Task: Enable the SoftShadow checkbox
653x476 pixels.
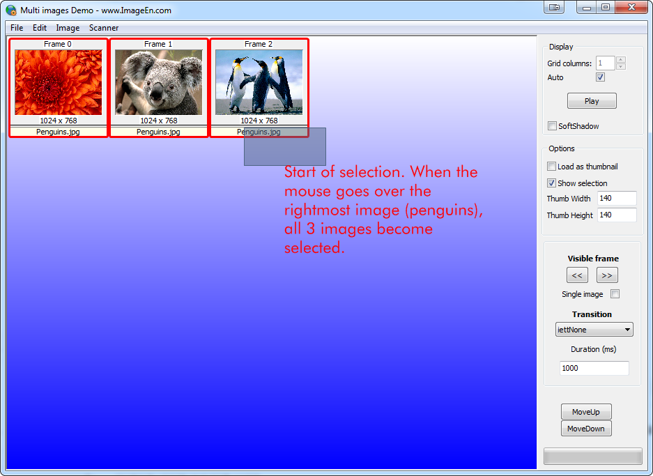Action: [552, 125]
